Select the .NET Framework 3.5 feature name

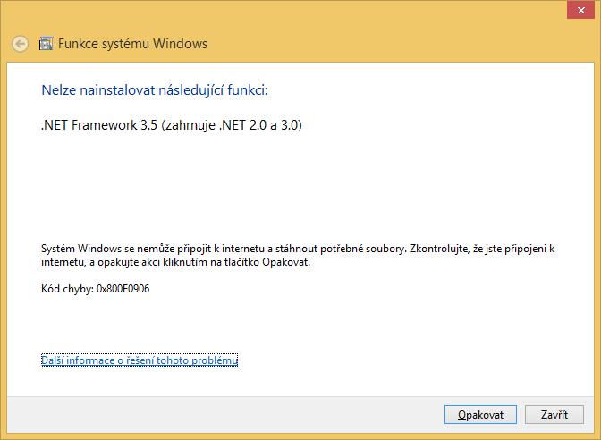point(98,125)
